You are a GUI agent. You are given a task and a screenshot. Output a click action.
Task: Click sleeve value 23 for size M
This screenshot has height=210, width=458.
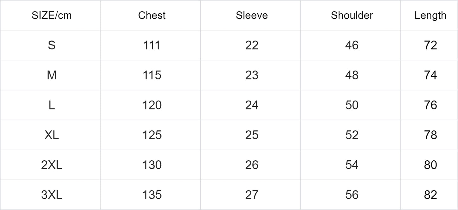[252, 75]
